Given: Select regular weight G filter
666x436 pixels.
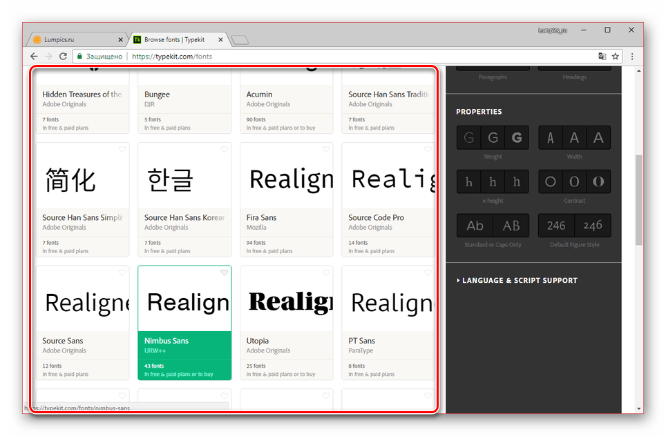Looking at the screenshot, I should (493, 137).
